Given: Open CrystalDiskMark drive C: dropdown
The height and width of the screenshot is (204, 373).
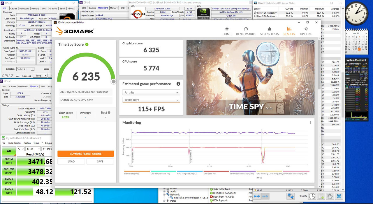Looking at the screenshot, I should click(47, 149).
